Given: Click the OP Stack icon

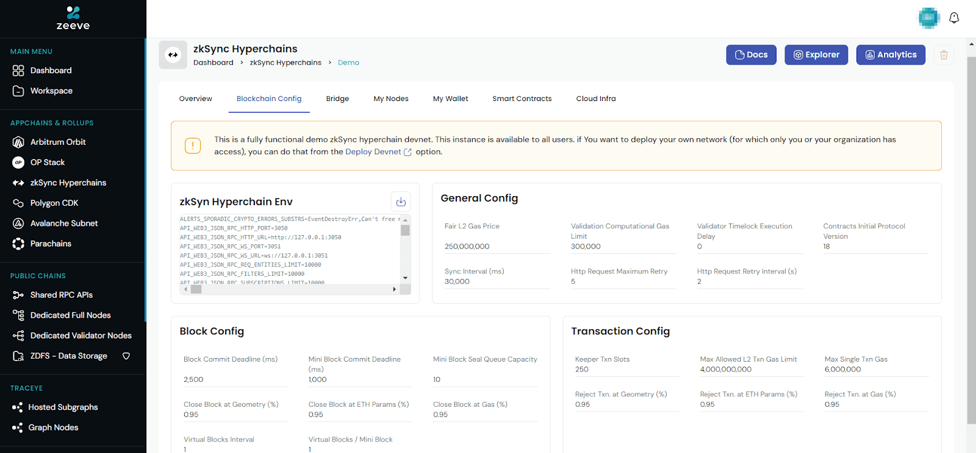Looking at the screenshot, I should coord(18,163).
